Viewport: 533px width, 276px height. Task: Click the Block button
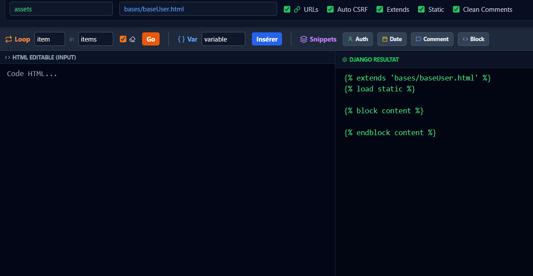[x=473, y=39]
